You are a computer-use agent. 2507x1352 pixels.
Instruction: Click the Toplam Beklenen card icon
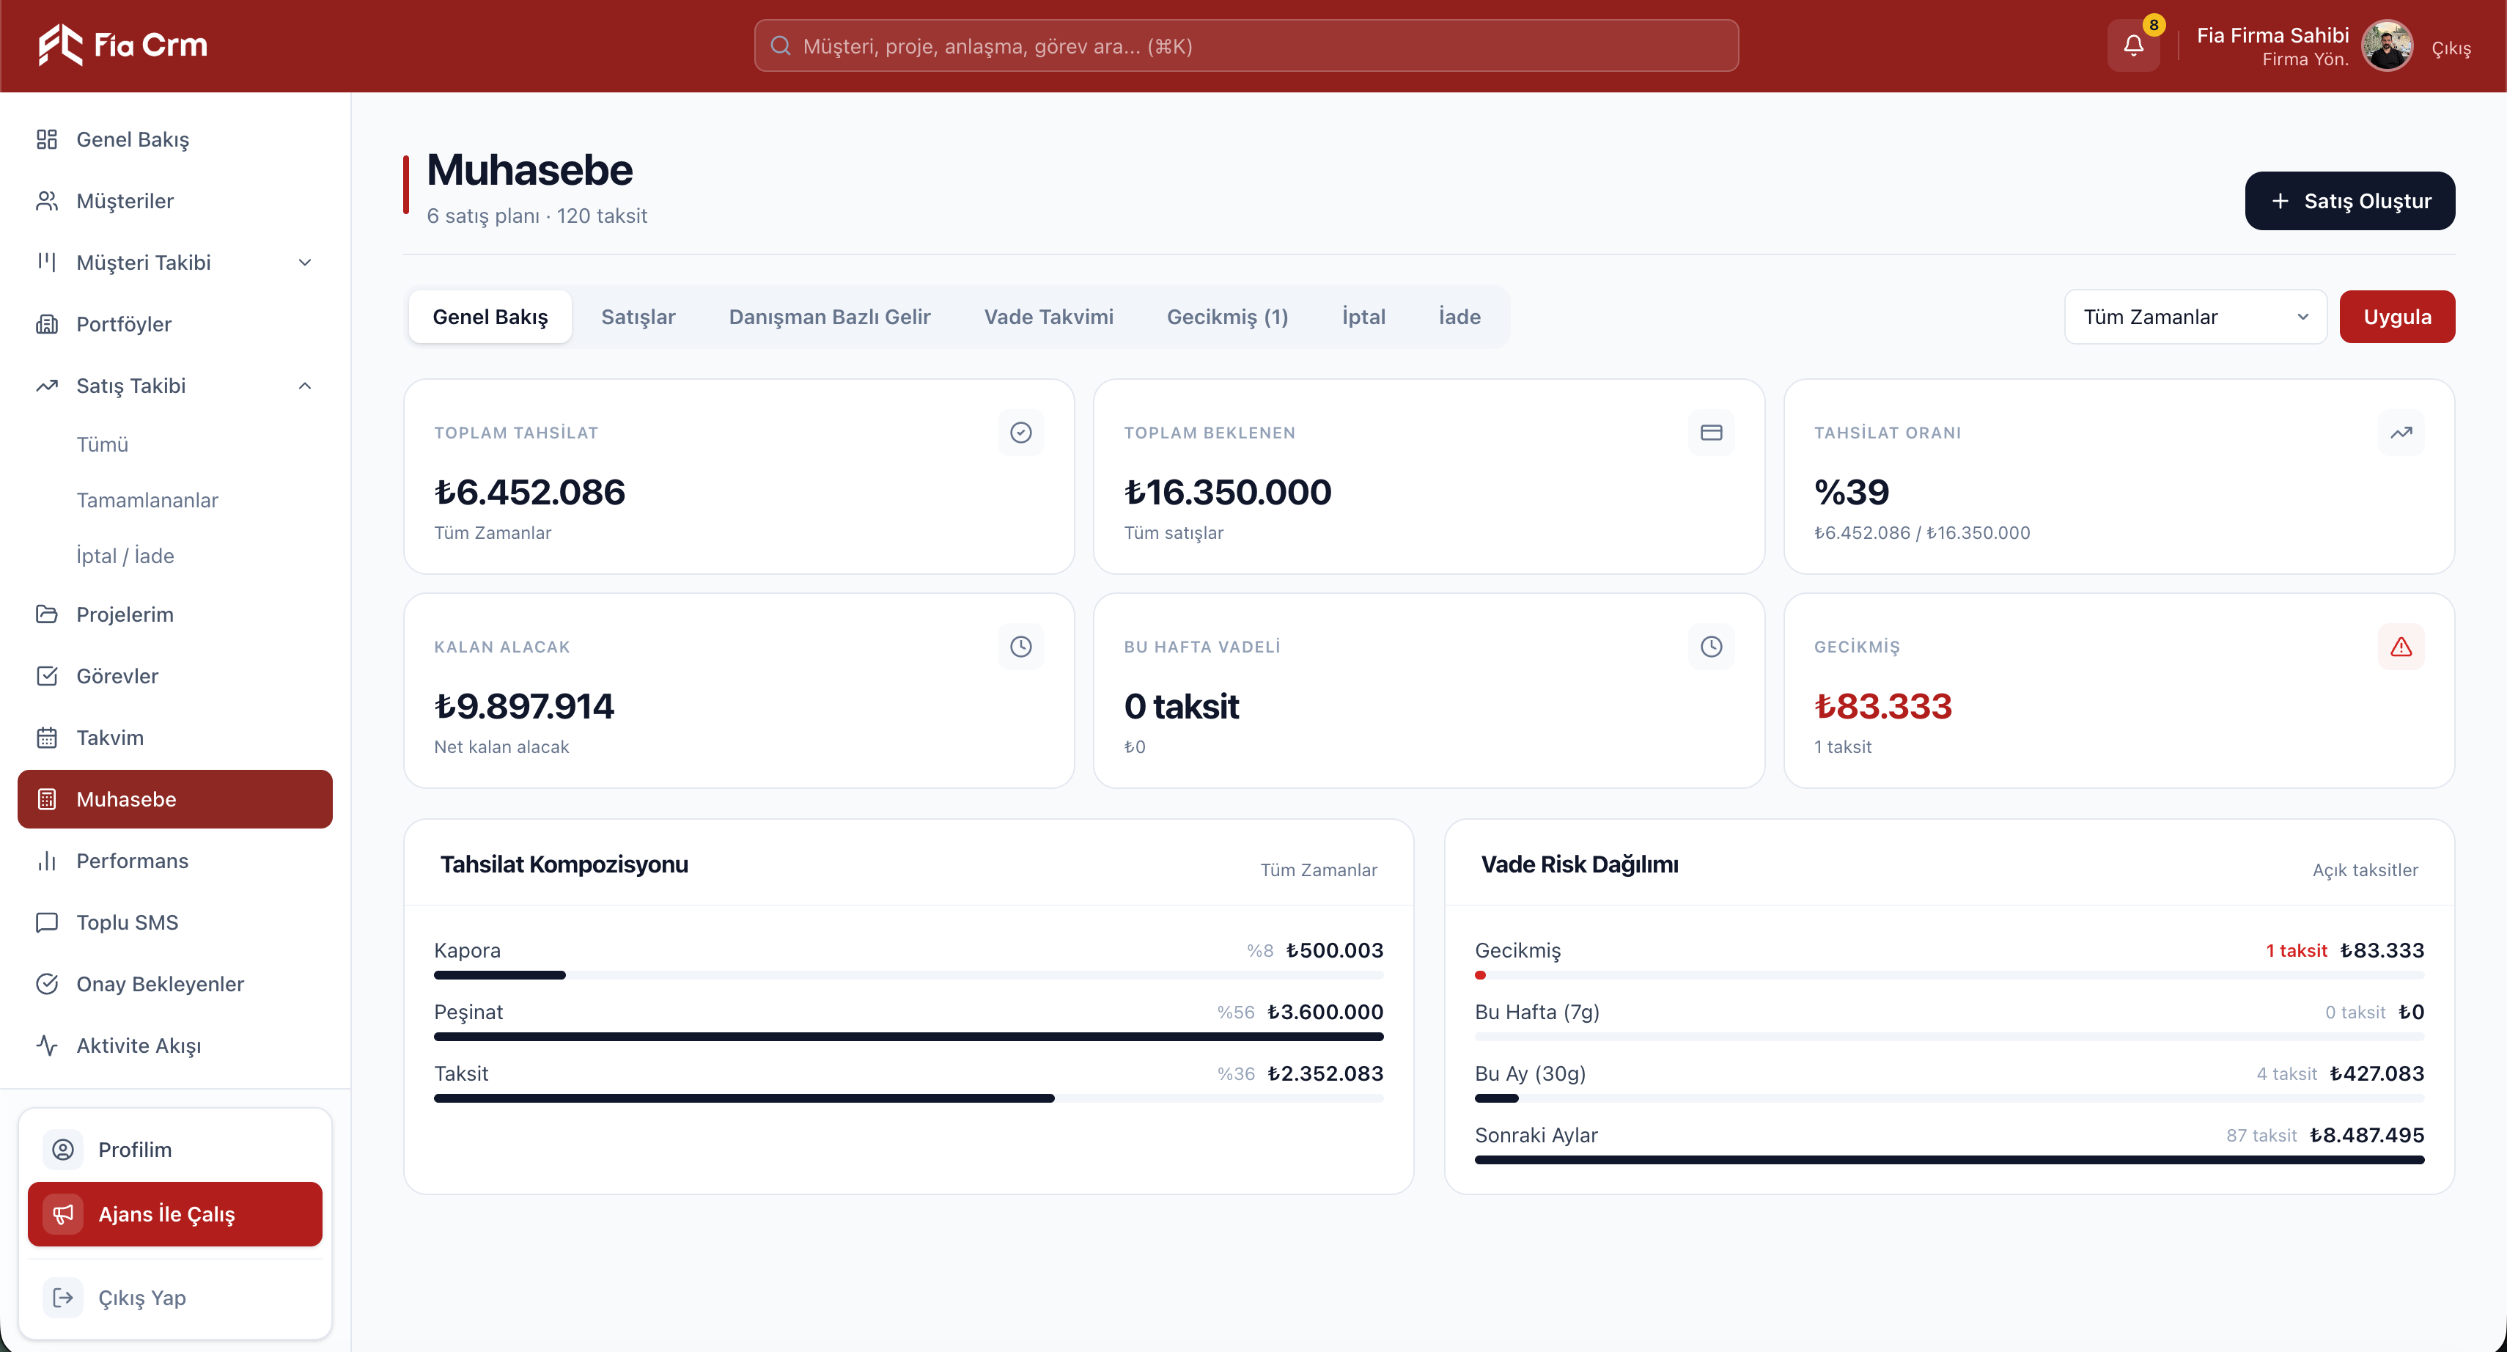tap(1711, 432)
